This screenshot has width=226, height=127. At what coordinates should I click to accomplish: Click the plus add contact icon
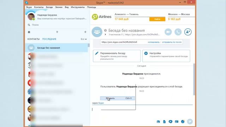[x=85, y=32]
